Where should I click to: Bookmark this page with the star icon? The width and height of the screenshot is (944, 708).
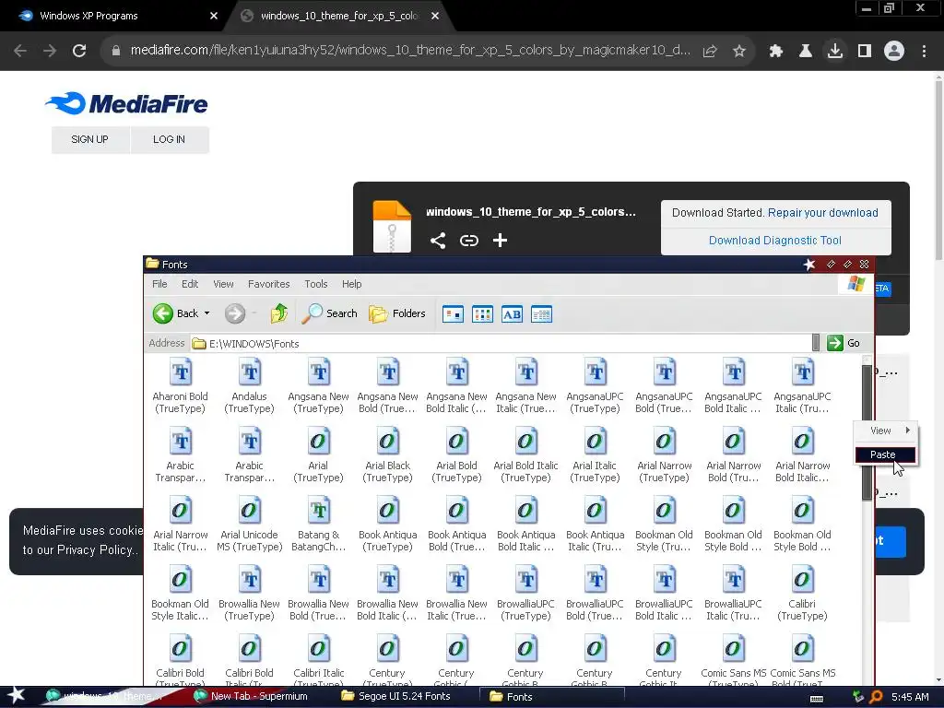click(739, 52)
